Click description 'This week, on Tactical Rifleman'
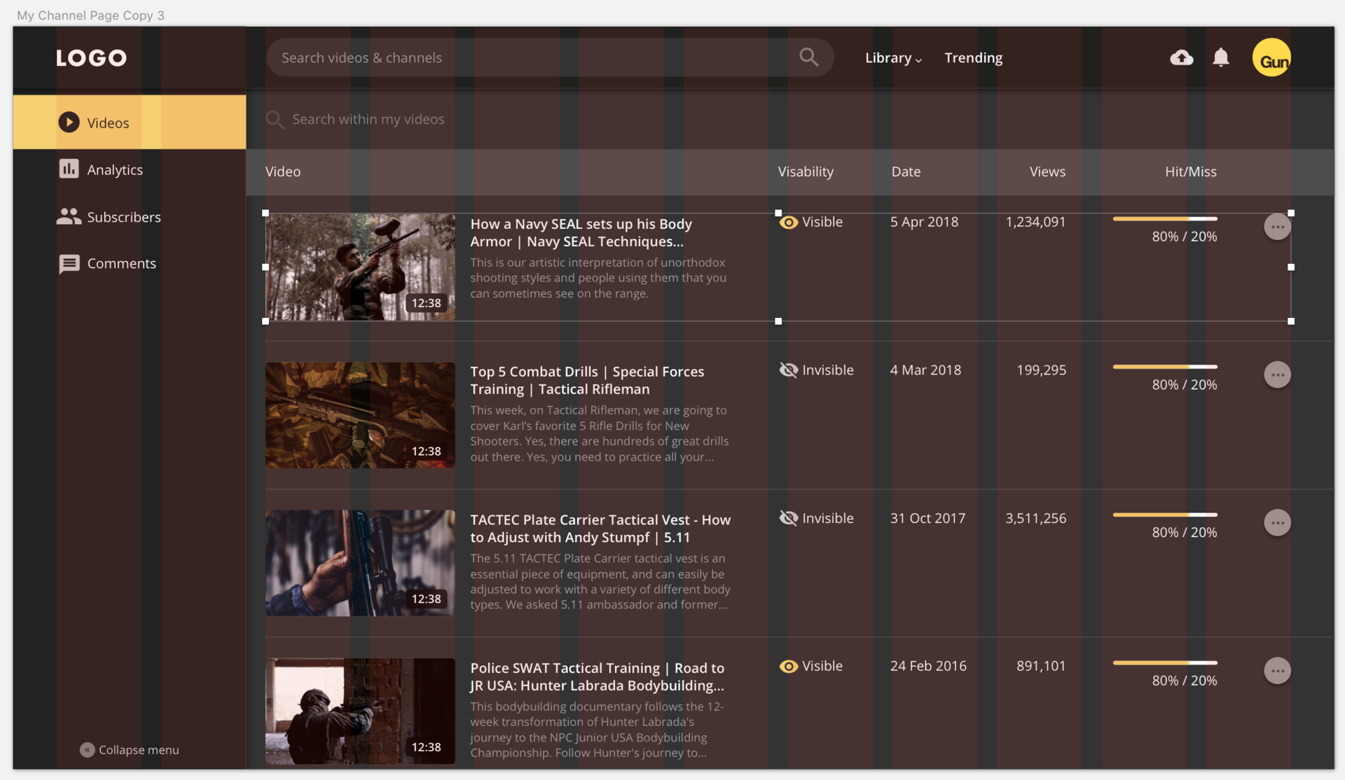The height and width of the screenshot is (780, 1345). tap(600, 433)
